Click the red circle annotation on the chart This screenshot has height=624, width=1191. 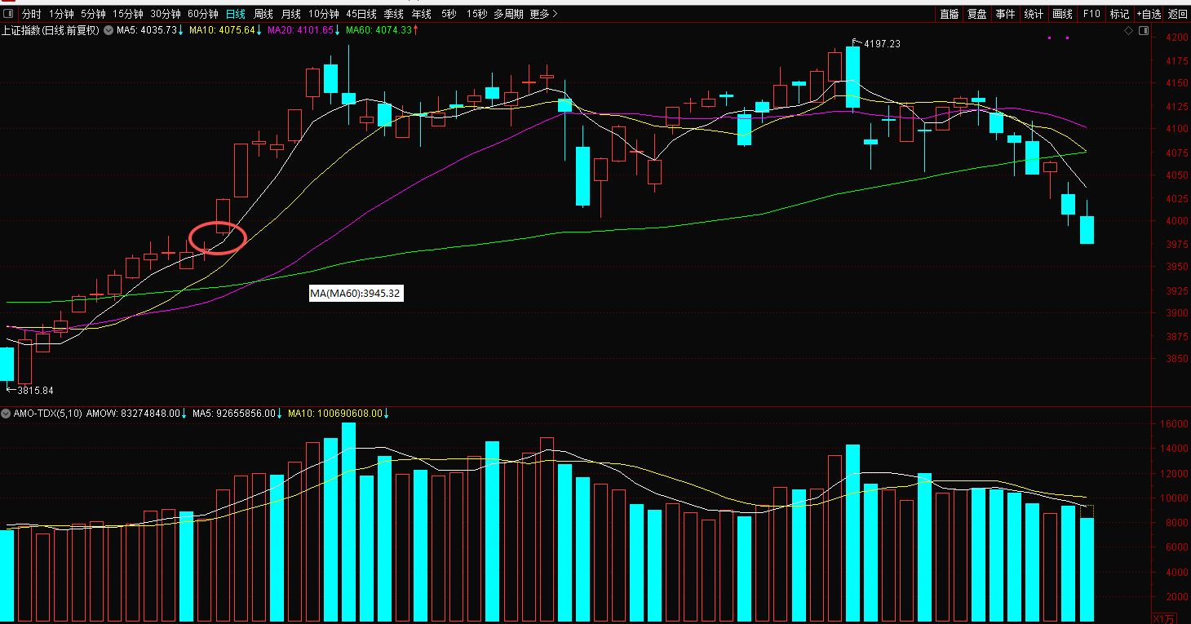tap(218, 237)
